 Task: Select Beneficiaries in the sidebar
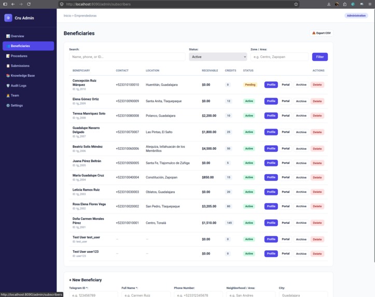28,46
